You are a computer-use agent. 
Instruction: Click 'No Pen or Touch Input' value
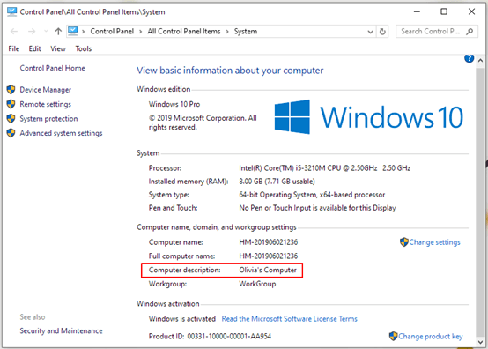coord(317,208)
